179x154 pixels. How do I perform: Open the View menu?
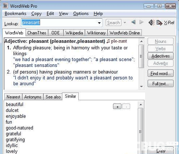click(63, 14)
